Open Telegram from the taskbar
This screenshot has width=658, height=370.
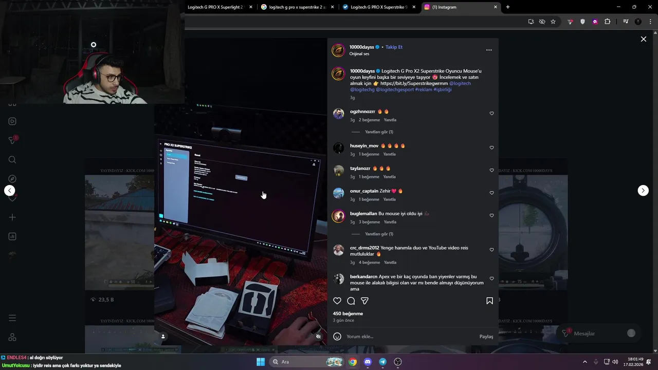click(x=382, y=362)
